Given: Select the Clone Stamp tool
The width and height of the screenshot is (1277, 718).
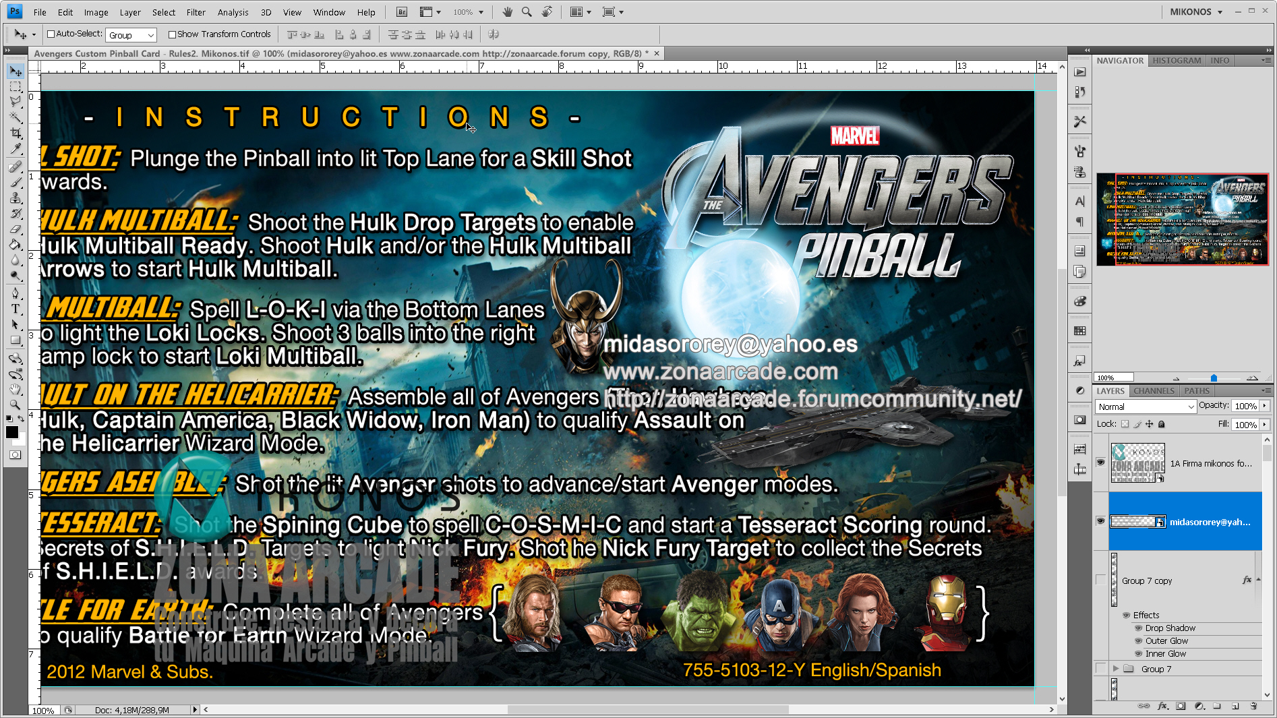Looking at the screenshot, I should point(16,198).
